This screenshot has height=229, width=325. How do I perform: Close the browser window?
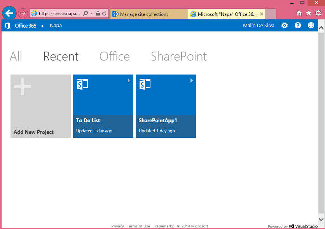(316, 3)
